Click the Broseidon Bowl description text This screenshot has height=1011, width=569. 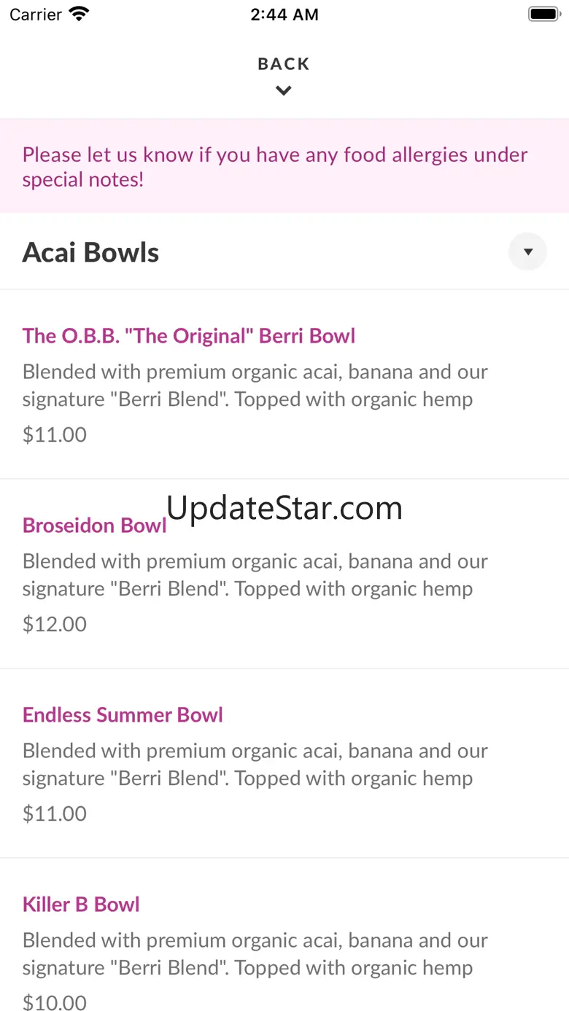pyautogui.click(x=255, y=574)
